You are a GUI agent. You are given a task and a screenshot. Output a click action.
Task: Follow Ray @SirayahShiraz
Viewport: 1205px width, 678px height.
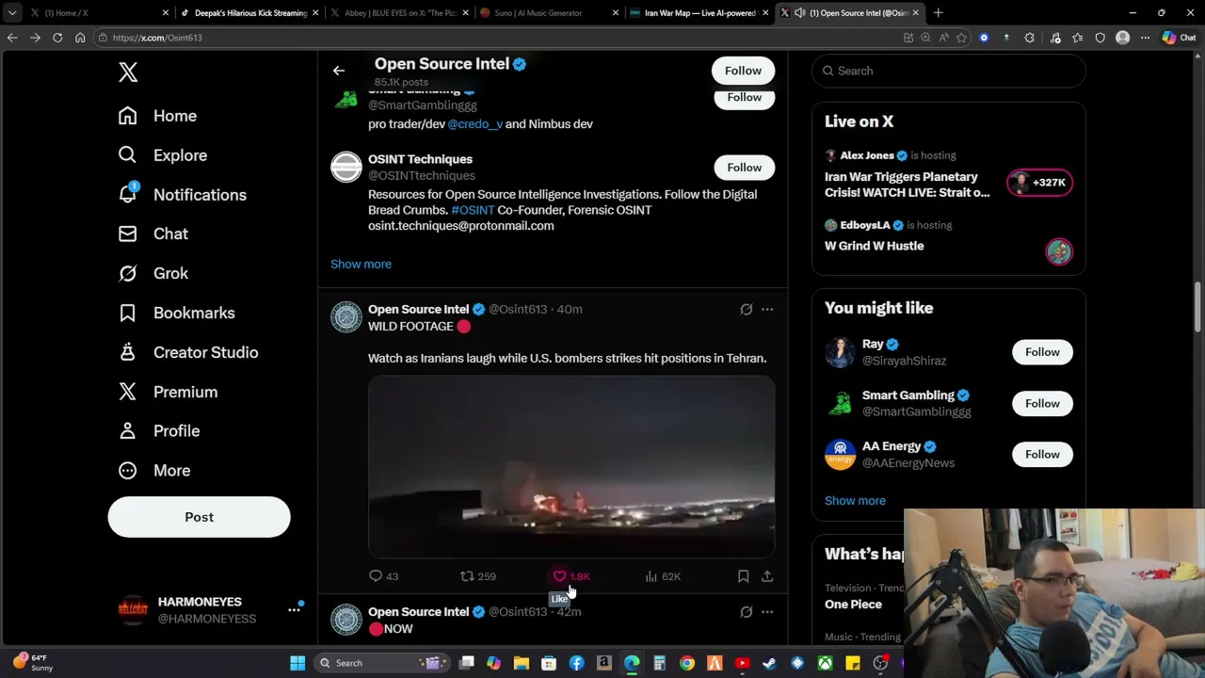1042,352
